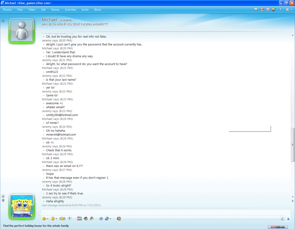Click the conversation scrollbar thumb
The image size is (295, 229).
point(293,145)
